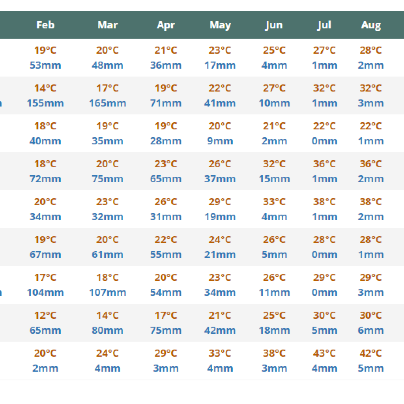Click the 155mm rainfall value in Feb
Image resolution: width=404 pixels, height=404 pixels.
click(45, 103)
